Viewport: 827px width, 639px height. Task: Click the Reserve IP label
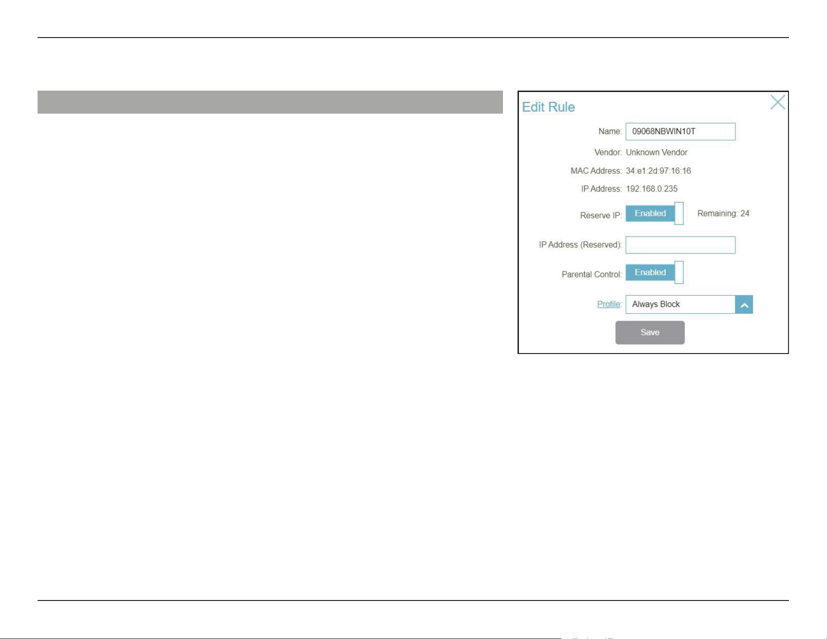601,216
